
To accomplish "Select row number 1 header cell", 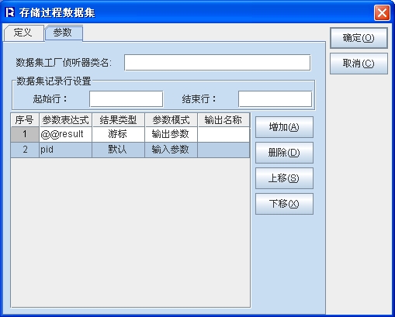I will point(25,134).
